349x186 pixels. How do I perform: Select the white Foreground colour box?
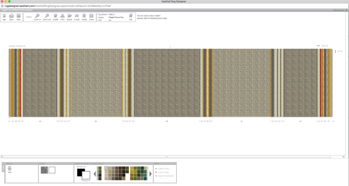point(86,175)
